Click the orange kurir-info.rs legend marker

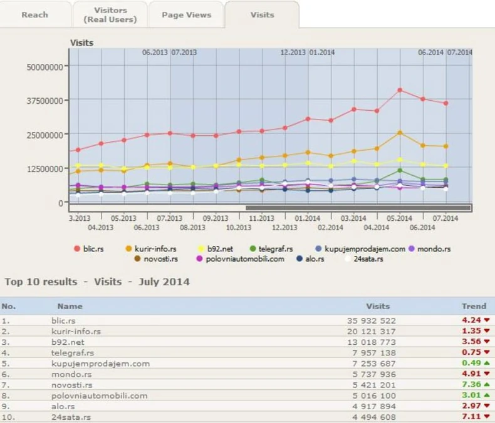click(129, 248)
